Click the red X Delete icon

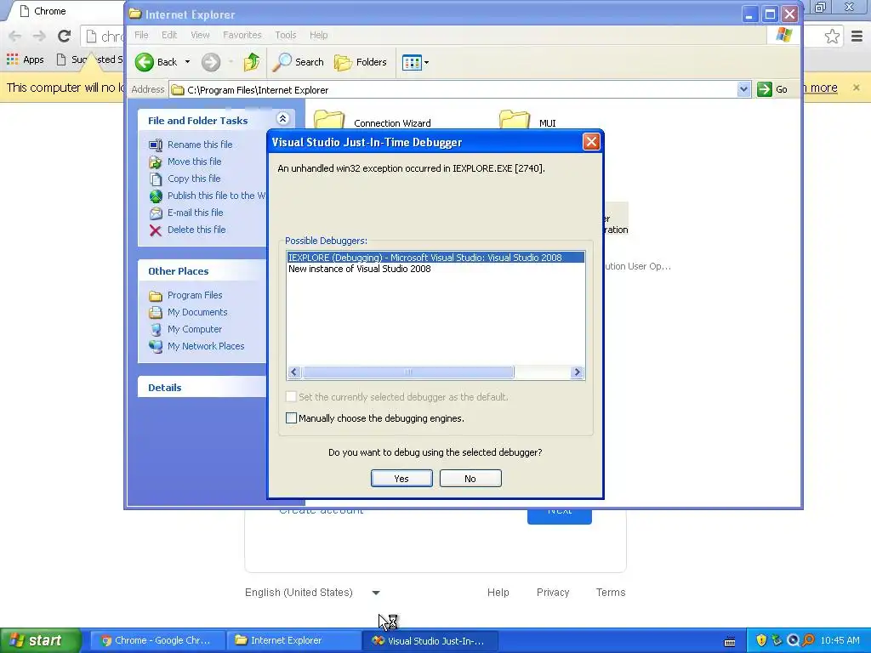pos(156,230)
